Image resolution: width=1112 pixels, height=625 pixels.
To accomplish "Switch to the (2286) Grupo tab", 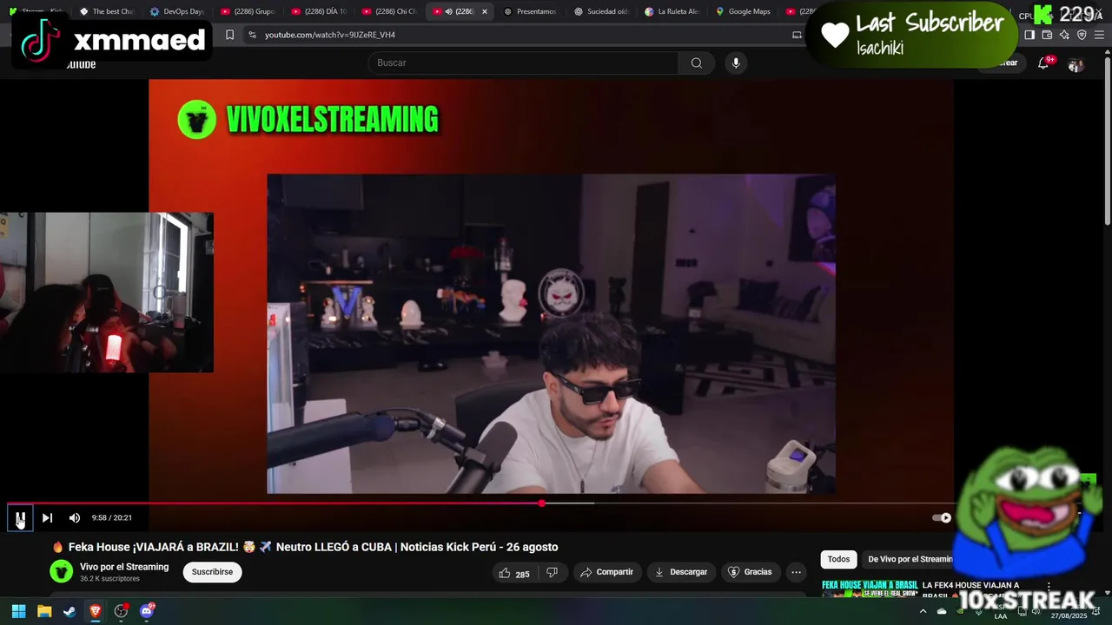I will [x=248, y=11].
